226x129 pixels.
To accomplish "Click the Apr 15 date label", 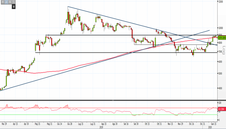I will (15, 124).
